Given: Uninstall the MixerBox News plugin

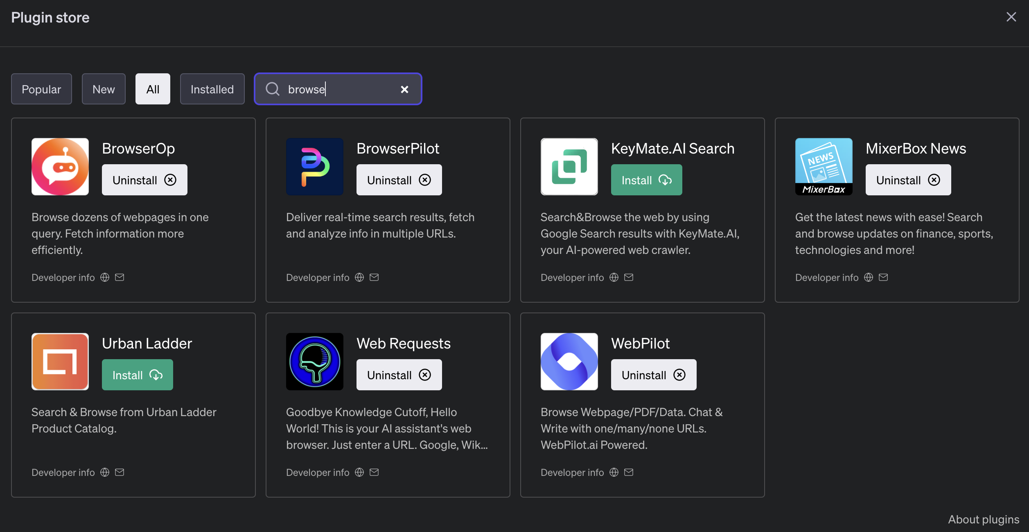Looking at the screenshot, I should (908, 179).
